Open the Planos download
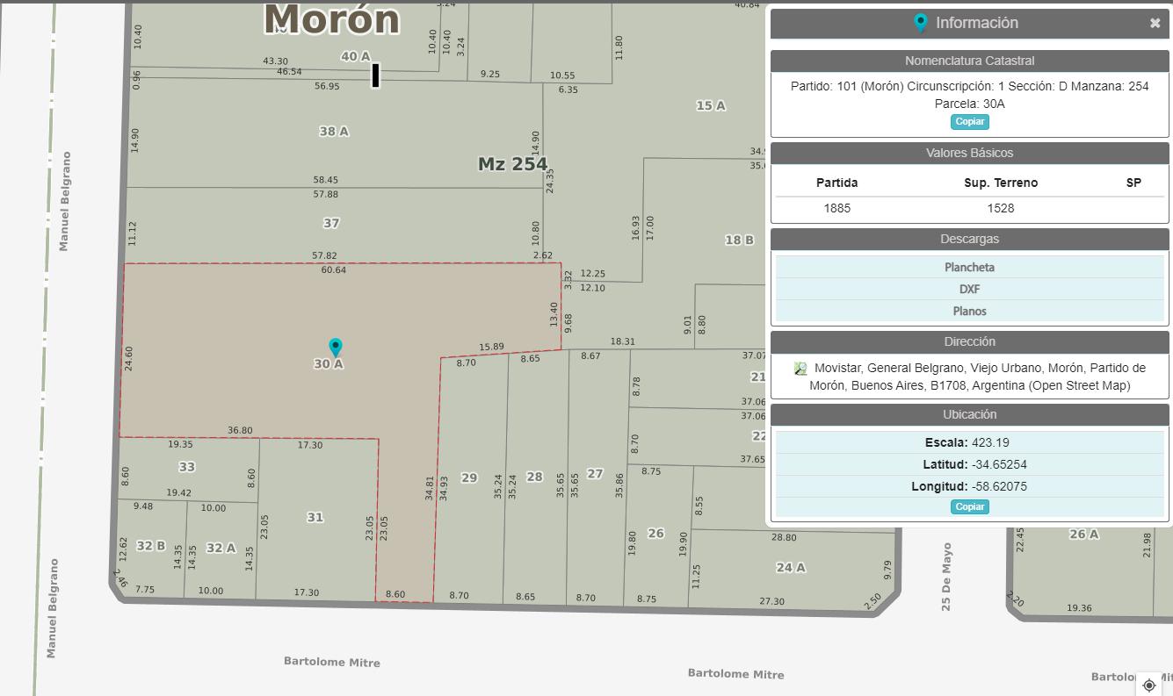This screenshot has height=696, width=1173. coord(969,312)
